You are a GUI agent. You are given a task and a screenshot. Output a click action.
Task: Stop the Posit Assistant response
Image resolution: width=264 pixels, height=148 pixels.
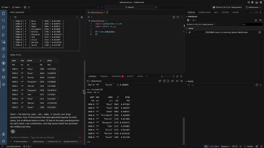click(80, 137)
